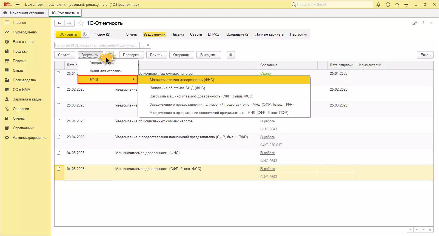Open Продажи section in the sidebar

(x=20, y=51)
